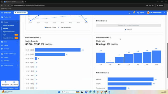Click the Windows Start button
168x94 pixels.
(59, 92)
